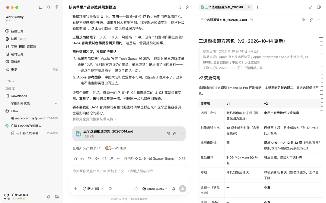Screen dimensions: 326x203
Task: Start voice input with the microphone
Action: 174,189
